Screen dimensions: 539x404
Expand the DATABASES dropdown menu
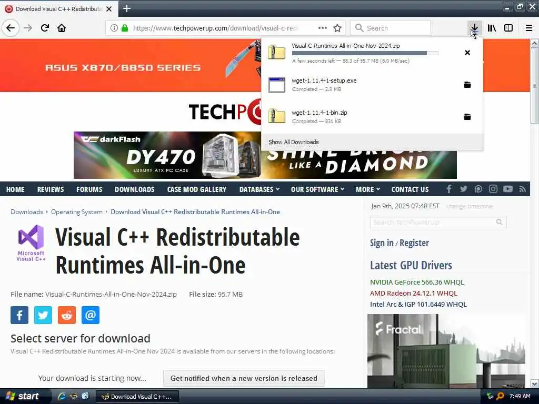click(259, 189)
